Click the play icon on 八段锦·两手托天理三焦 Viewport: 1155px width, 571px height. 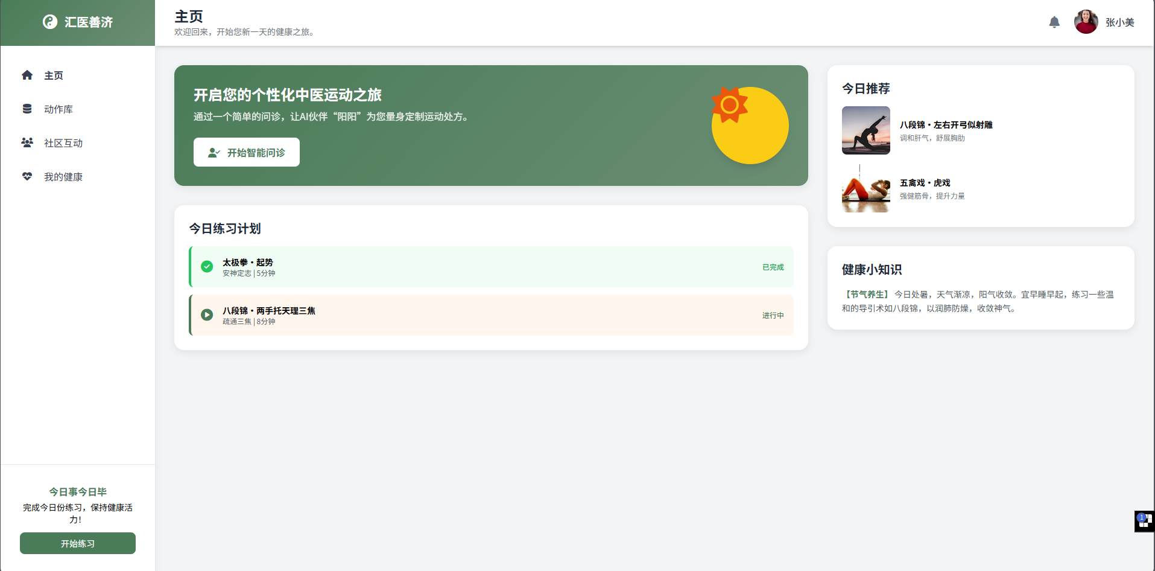pyautogui.click(x=207, y=315)
